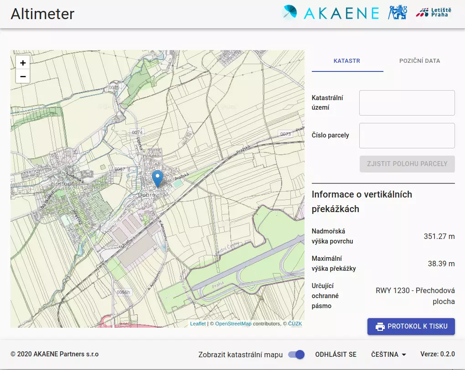Viewport: 465px width, 370px height.
Task: Switch to the Poziční data tab
Action: pyautogui.click(x=419, y=61)
